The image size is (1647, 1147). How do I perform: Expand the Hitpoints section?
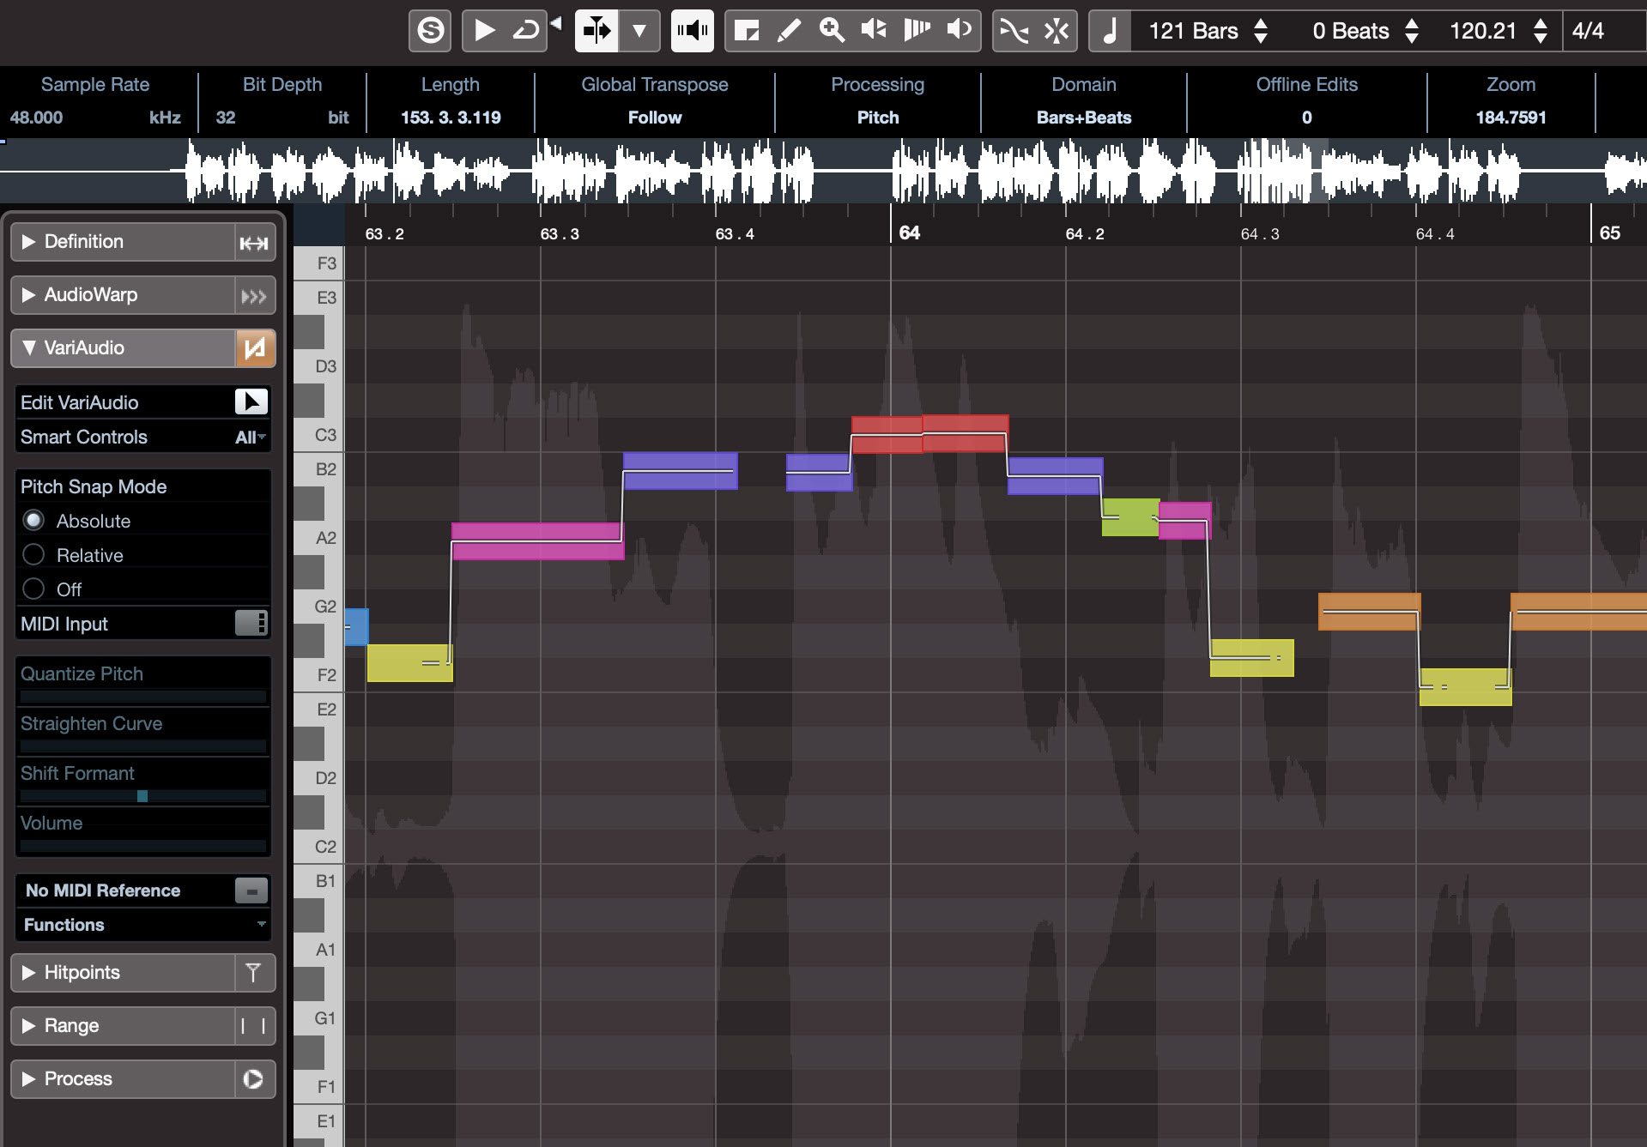(29, 973)
